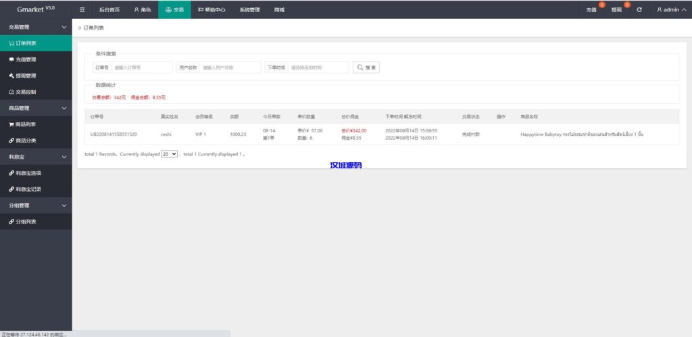Expand the admin user menu
692x337 pixels.
pos(671,10)
